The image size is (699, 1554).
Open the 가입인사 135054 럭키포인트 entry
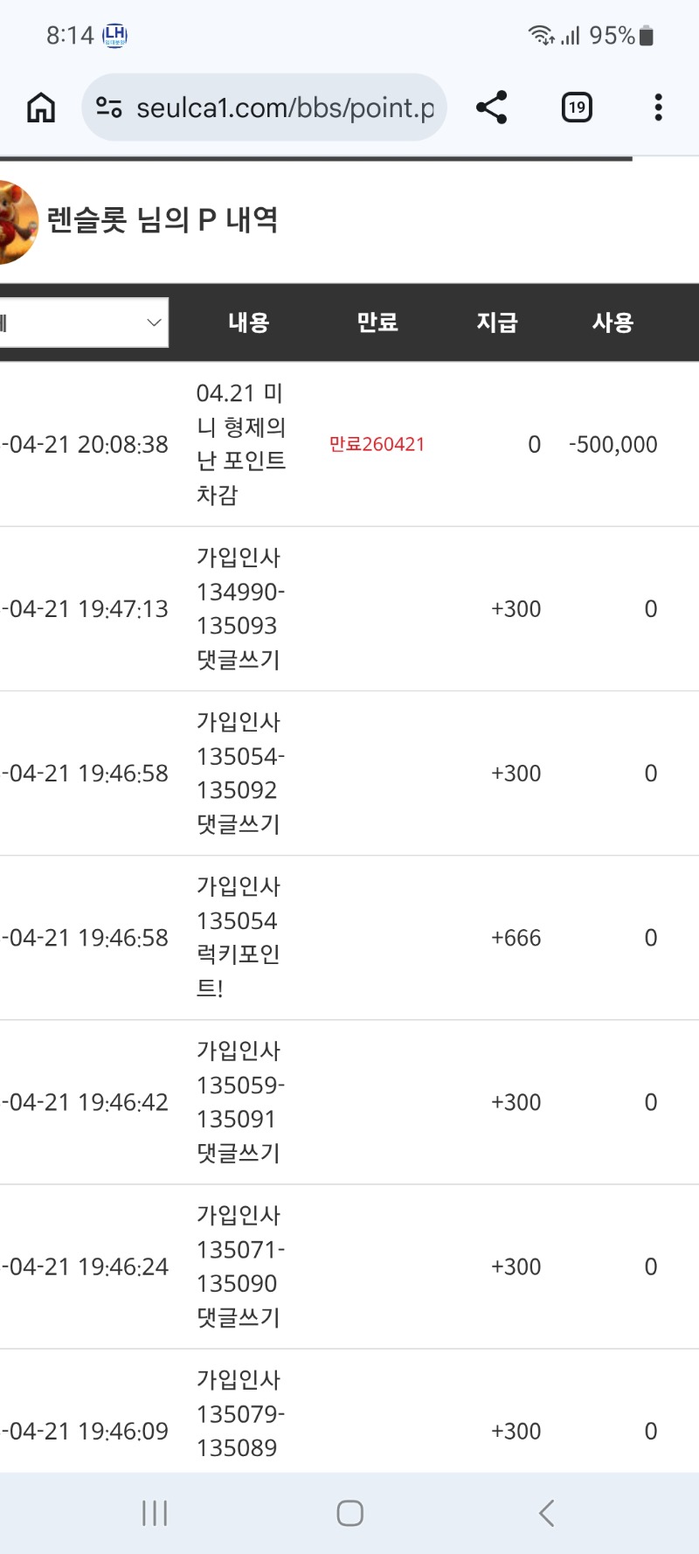tap(239, 937)
